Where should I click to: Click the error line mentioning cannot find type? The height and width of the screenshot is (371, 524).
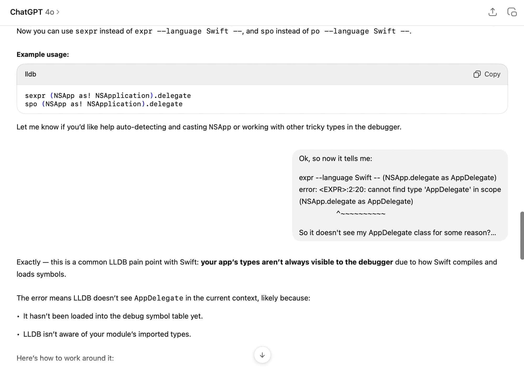[x=400, y=190]
